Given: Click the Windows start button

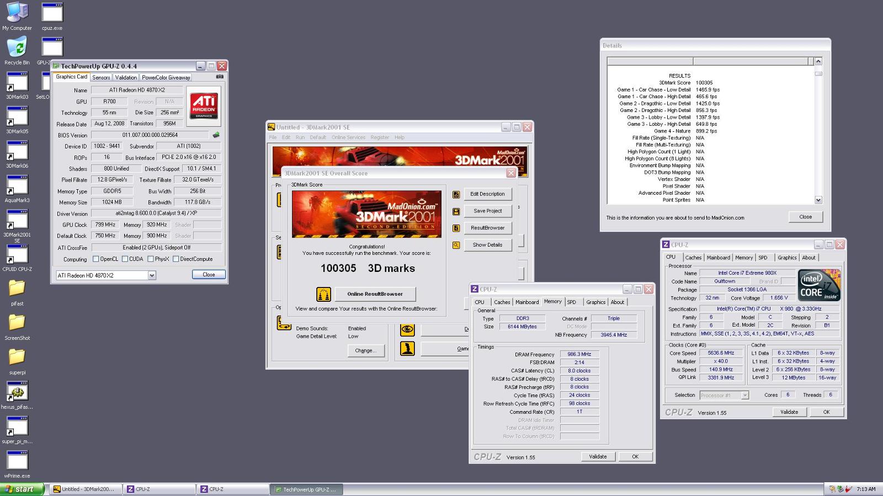Looking at the screenshot, I should [22, 489].
